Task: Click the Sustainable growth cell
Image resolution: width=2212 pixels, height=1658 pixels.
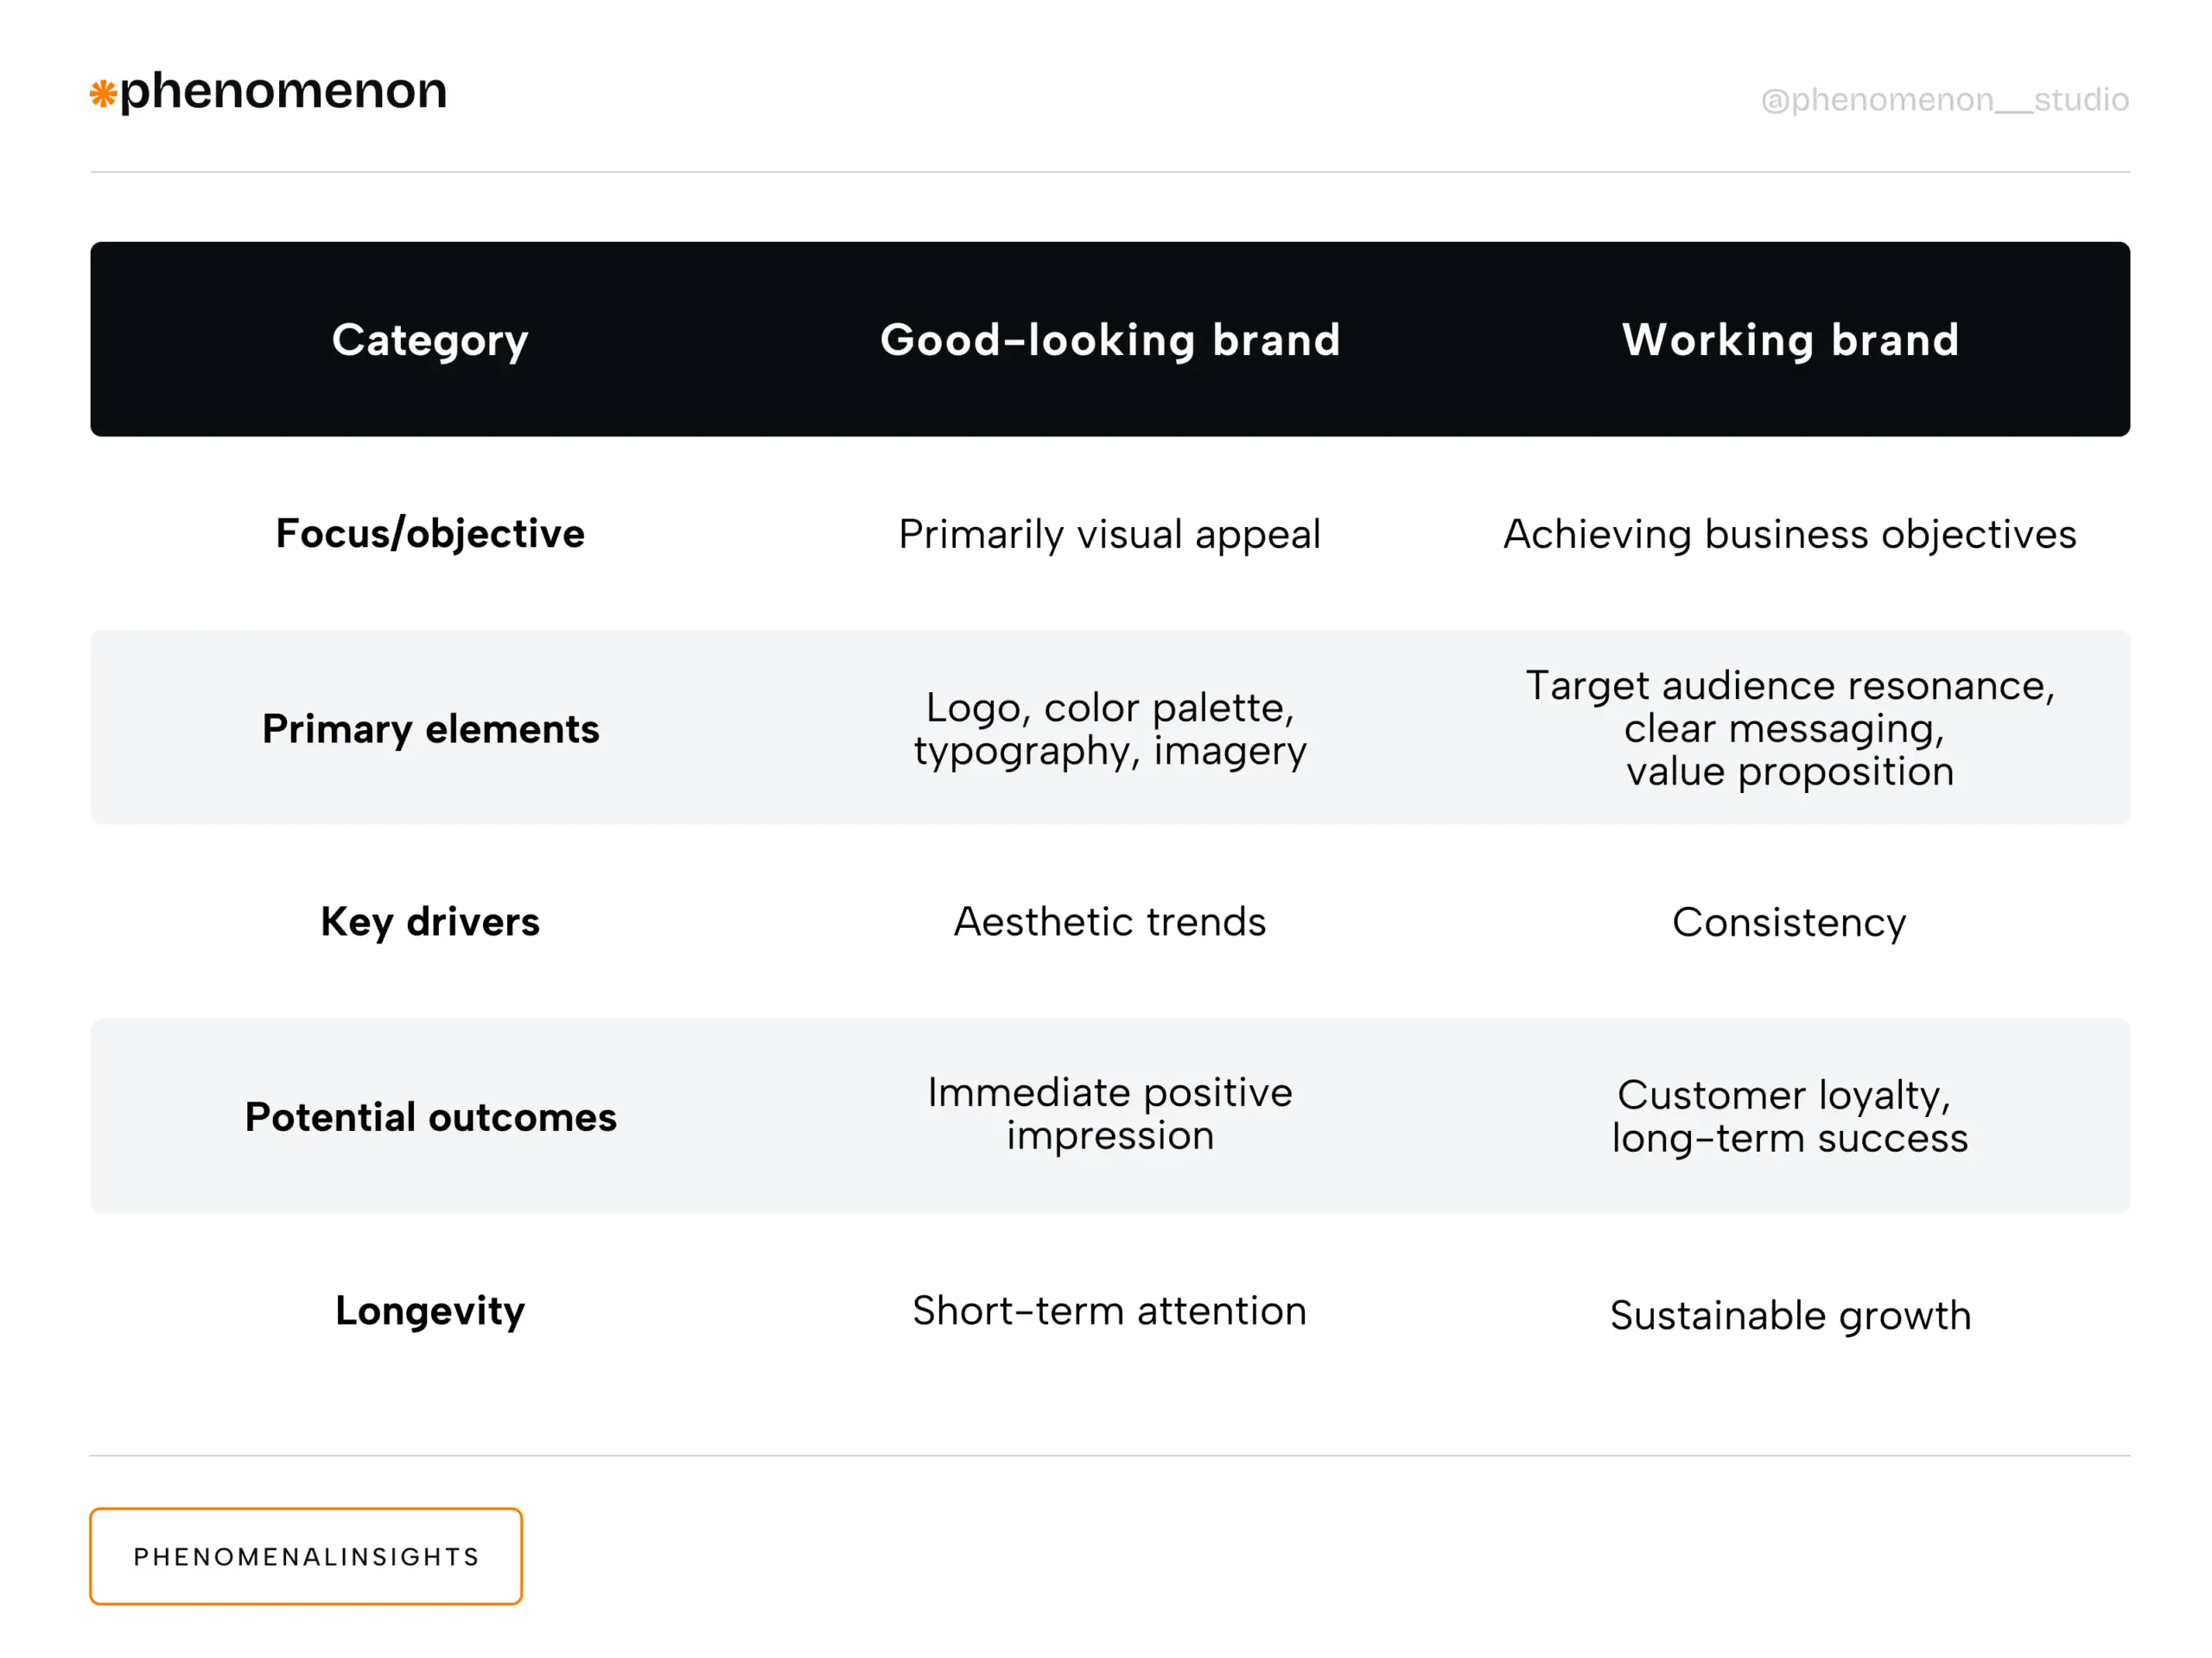Action: click(1789, 1315)
